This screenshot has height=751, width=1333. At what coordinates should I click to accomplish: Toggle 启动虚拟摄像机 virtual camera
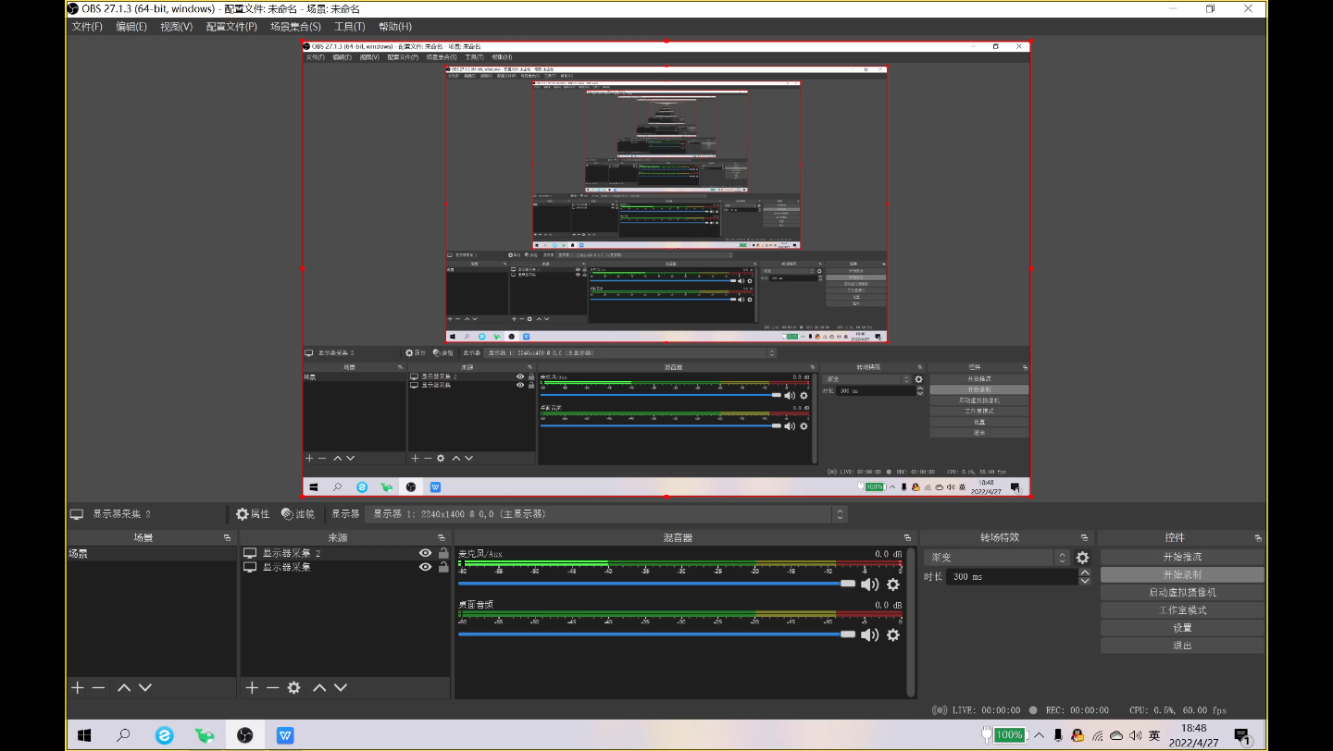(1182, 593)
